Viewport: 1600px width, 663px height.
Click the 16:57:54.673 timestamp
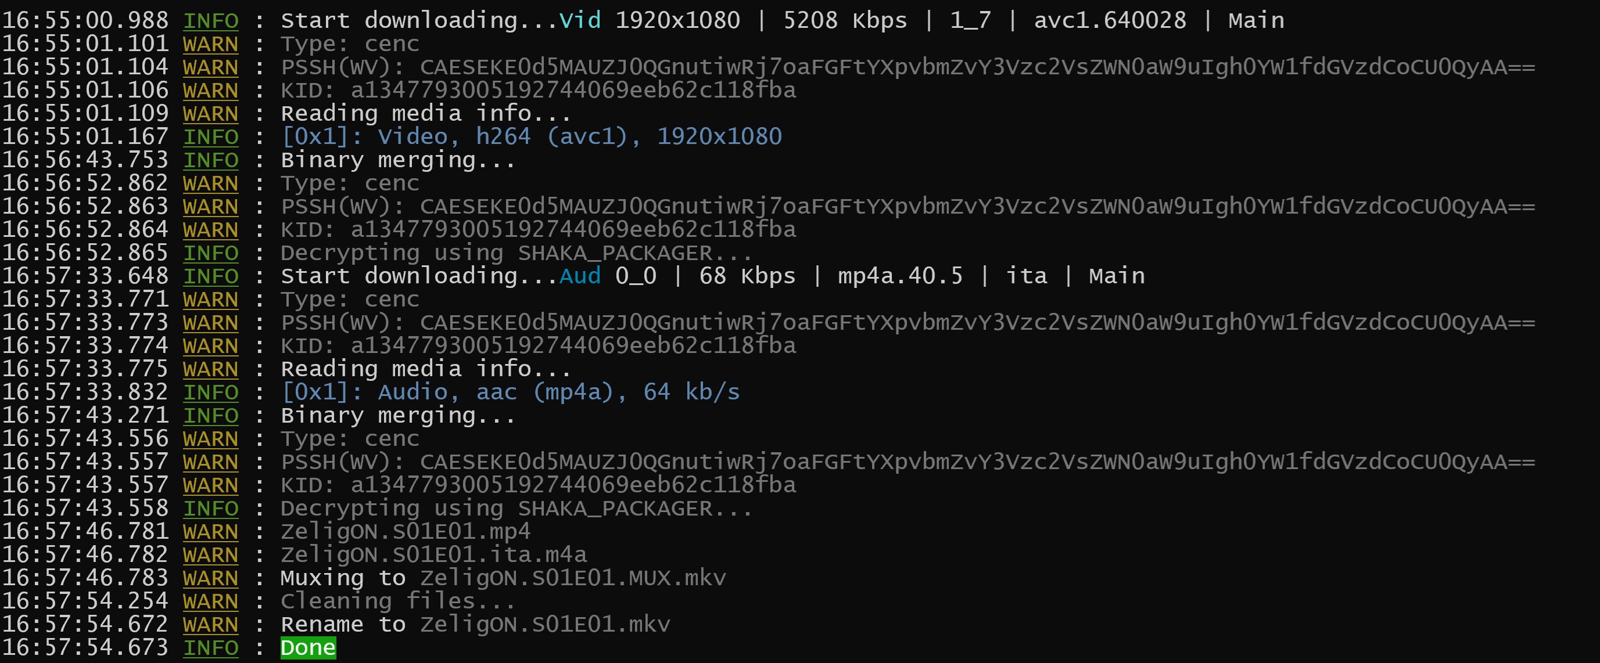tap(85, 647)
